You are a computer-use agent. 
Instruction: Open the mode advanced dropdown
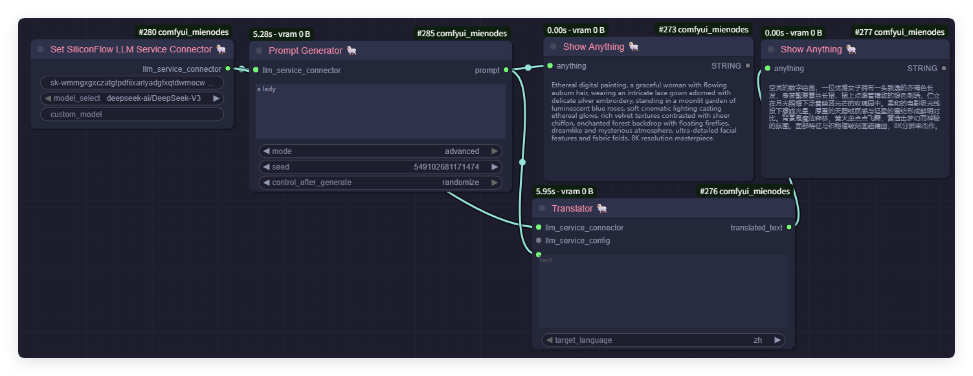coord(381,151)
